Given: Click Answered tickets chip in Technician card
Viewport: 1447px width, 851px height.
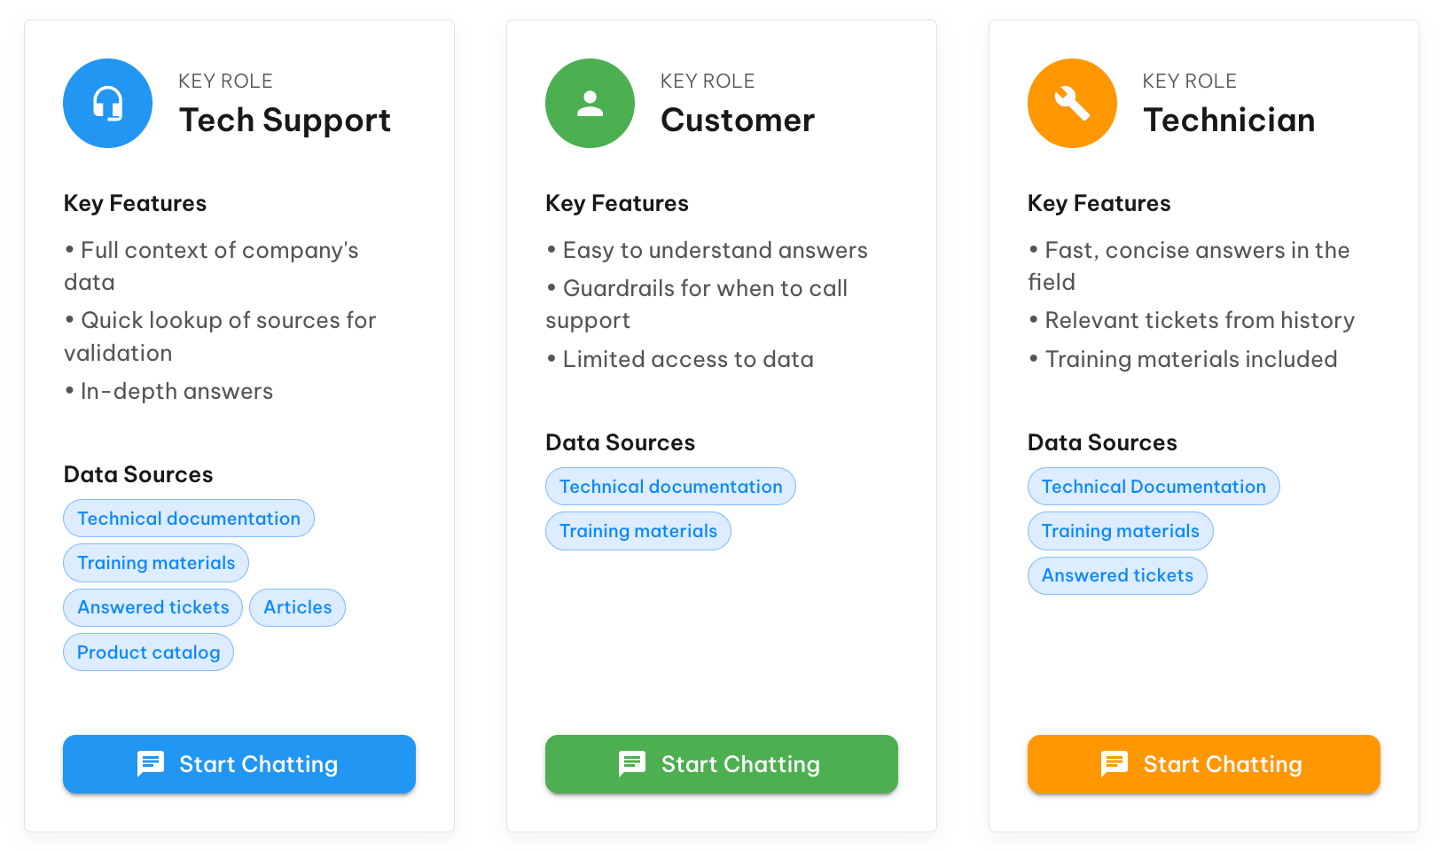Looking at the screenshot, I should point(1117,575).
